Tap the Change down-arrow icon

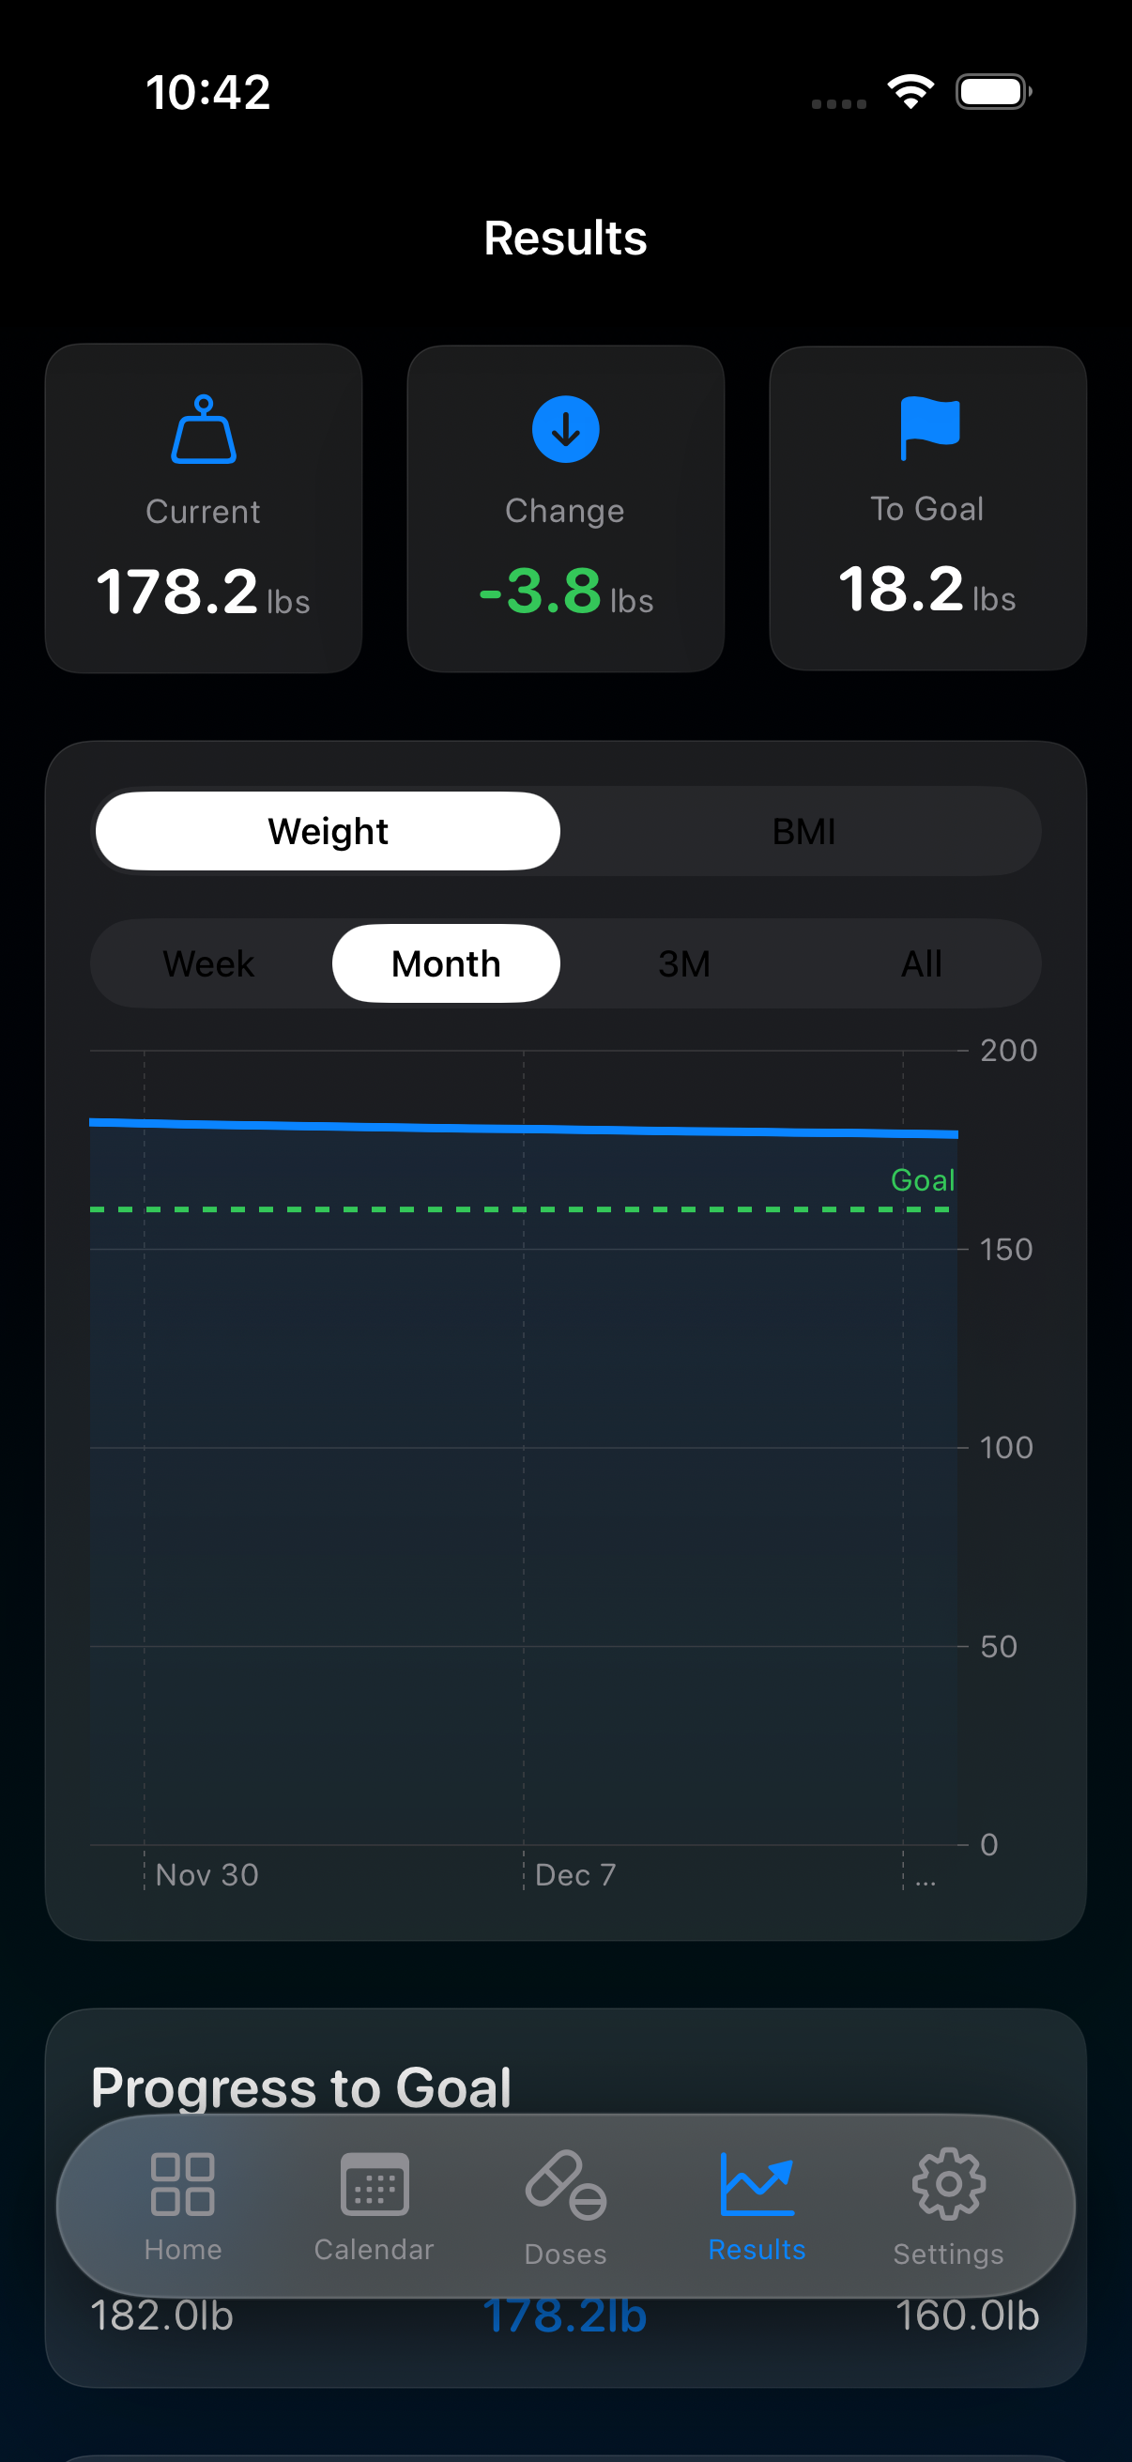pos(565,429)
